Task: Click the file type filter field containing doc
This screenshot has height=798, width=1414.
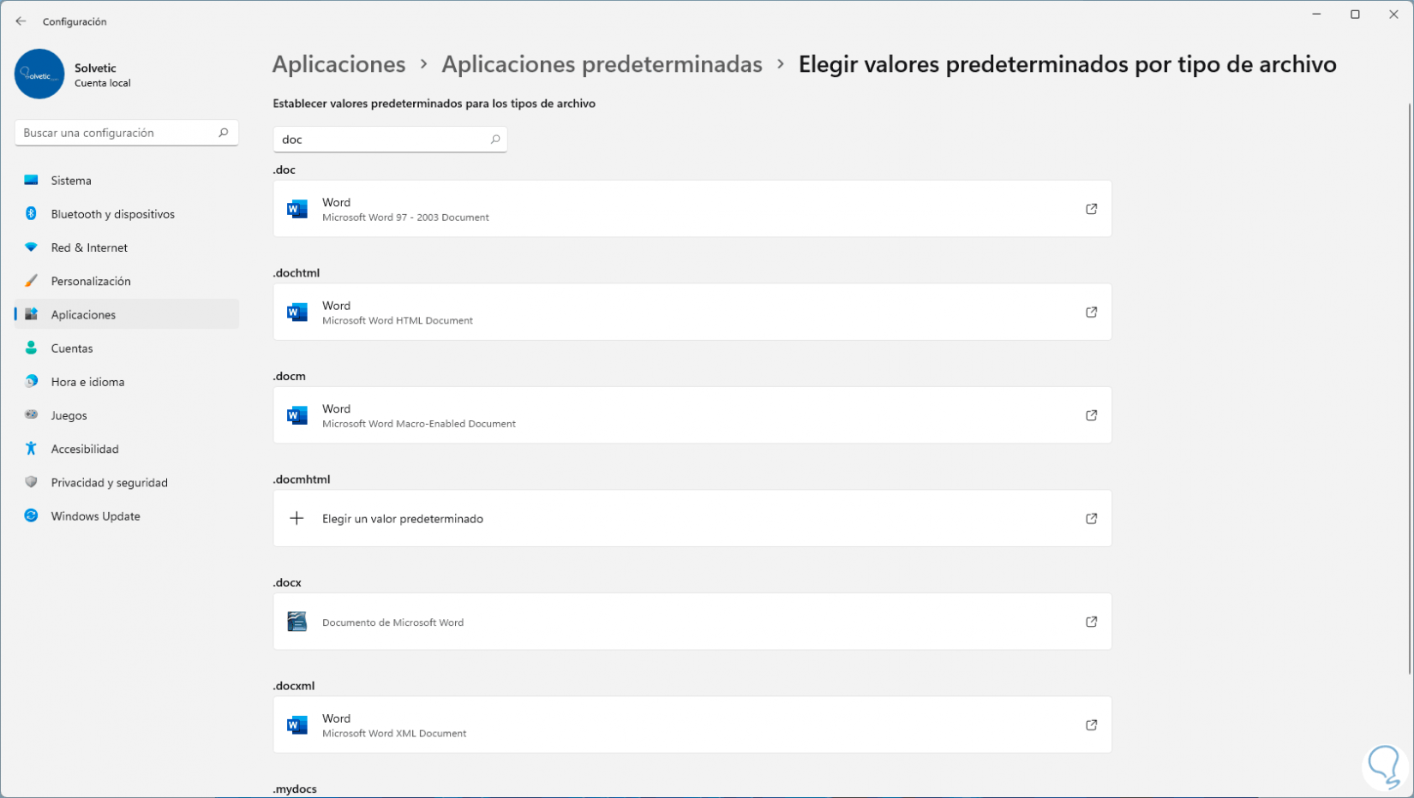Action: [390, 140]
